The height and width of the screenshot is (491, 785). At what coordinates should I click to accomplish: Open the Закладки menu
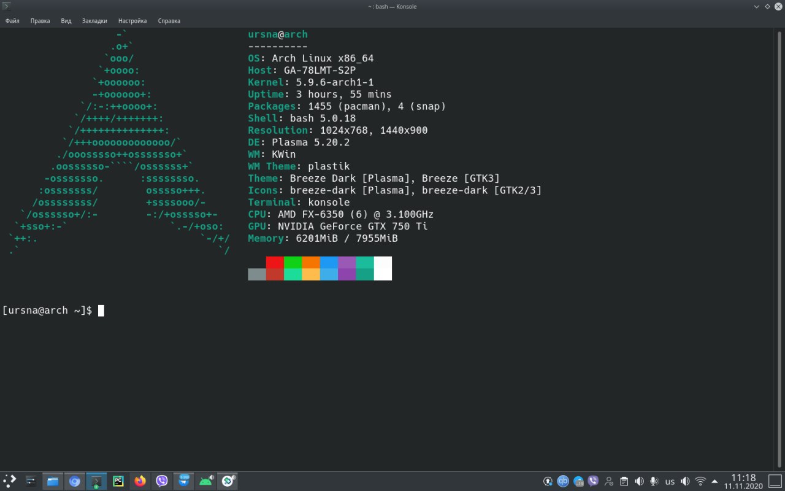94,21
